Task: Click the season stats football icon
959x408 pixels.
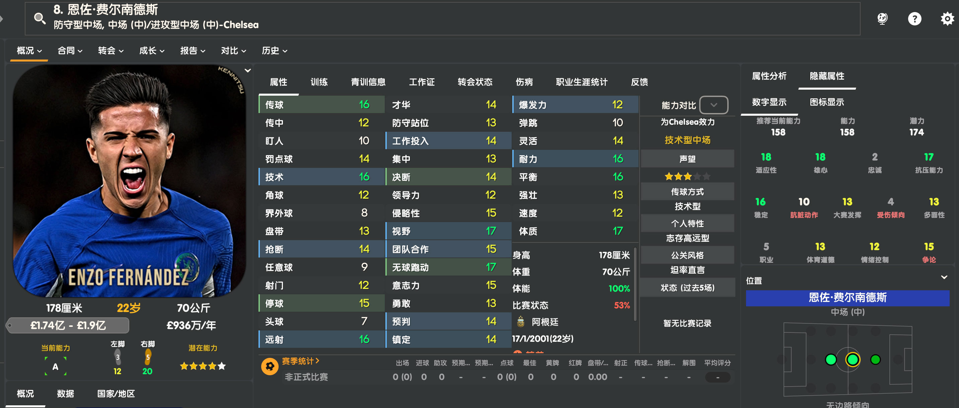Action: pos(270,366)
